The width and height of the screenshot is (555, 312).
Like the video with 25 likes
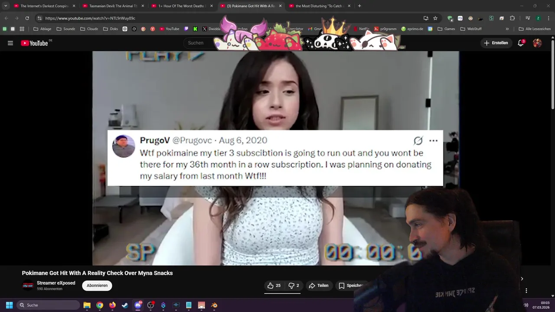point(274,286)
